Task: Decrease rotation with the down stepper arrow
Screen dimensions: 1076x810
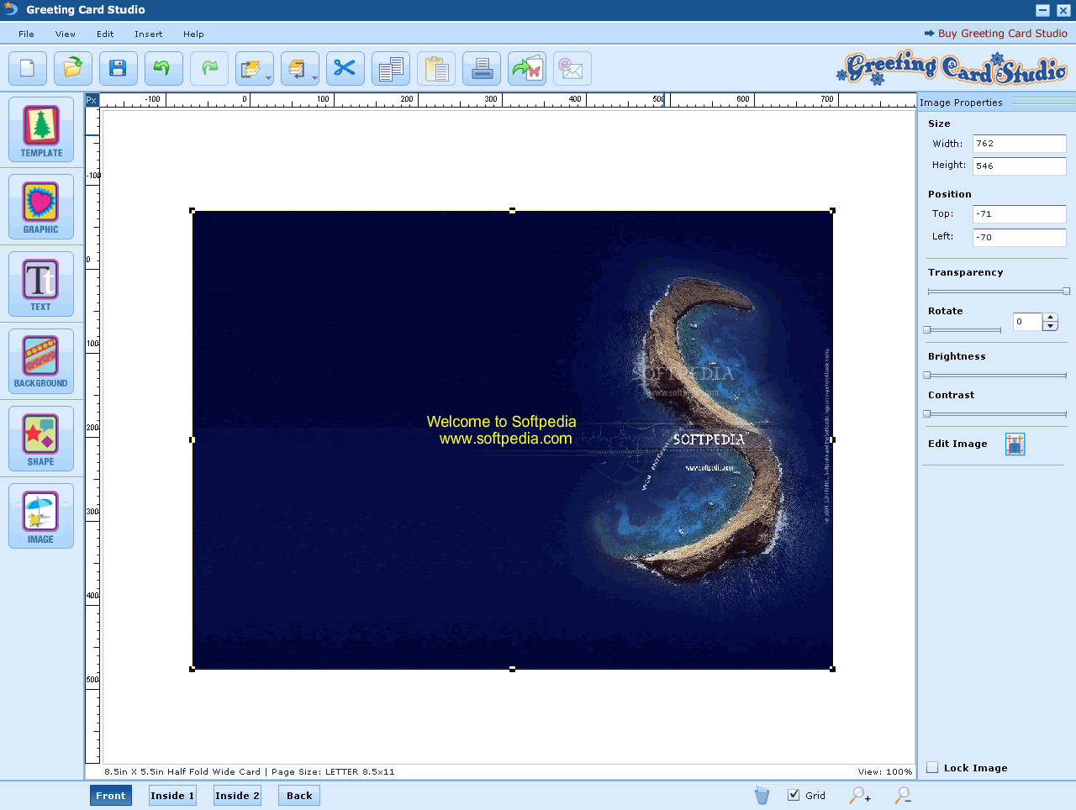Action: coord(1050,326)
